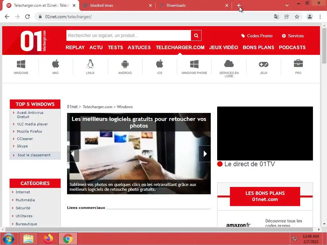
Task: Click the browser back arrow
Action: pos(7,17)
